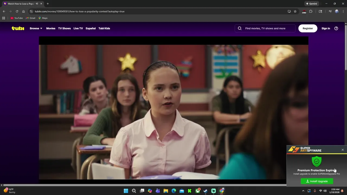Click the Register button
Viewport: 347px width, 195px height.
[308, 28]
